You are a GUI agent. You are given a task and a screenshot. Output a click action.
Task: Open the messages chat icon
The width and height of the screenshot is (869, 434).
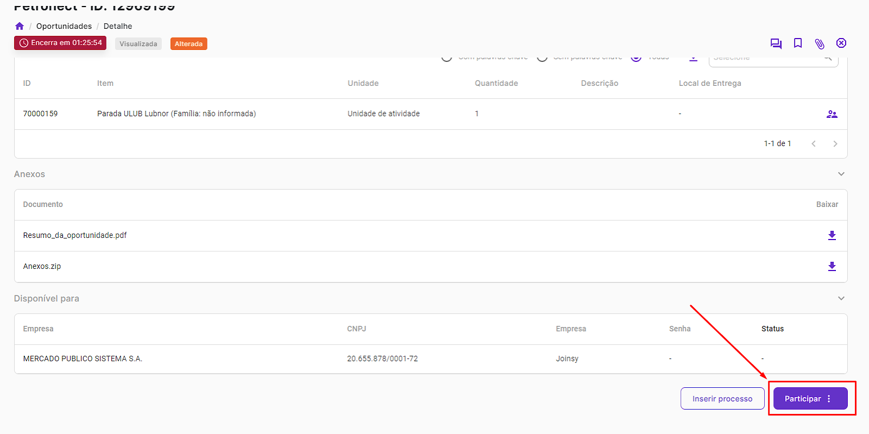click(776, 43)
